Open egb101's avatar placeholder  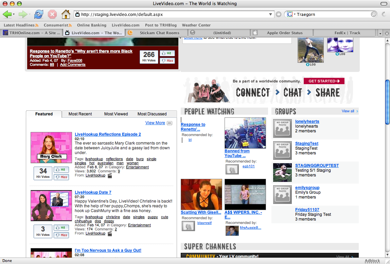pyautogui.click(x=232, y=169)
